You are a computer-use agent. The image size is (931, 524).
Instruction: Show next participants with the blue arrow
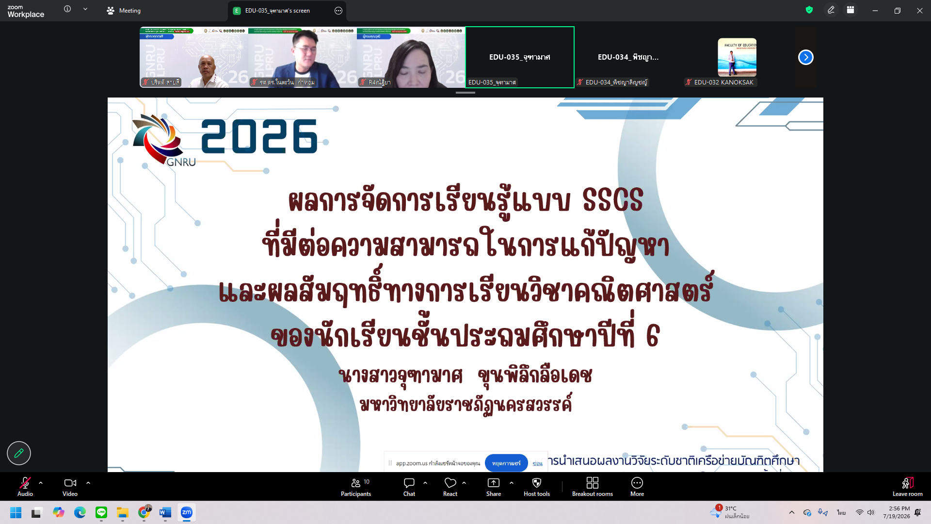pyautogui.click(x=805, y=57)
